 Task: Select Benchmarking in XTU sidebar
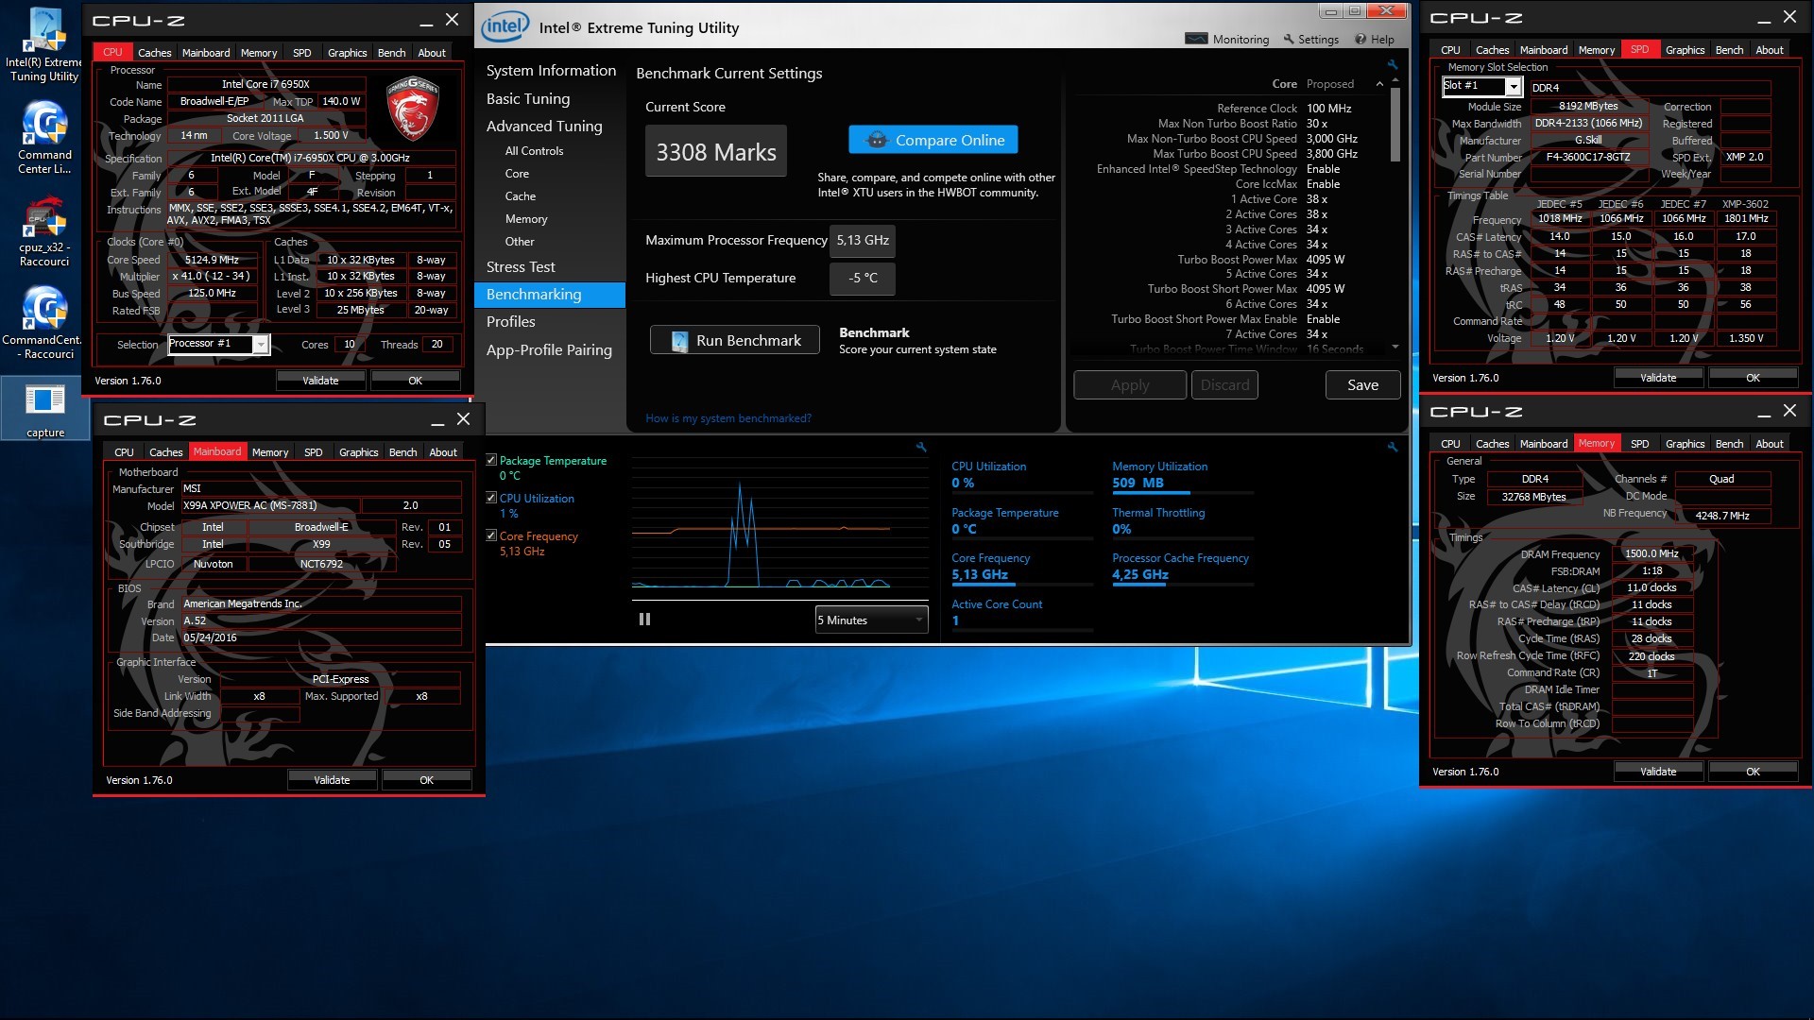coord(549,295)
